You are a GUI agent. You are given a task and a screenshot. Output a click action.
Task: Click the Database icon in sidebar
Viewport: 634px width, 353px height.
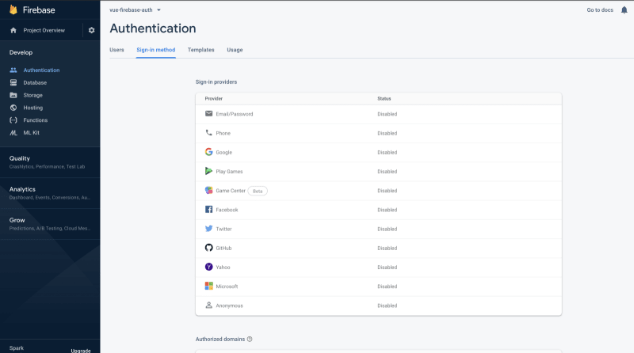click(x=13, y=82)
